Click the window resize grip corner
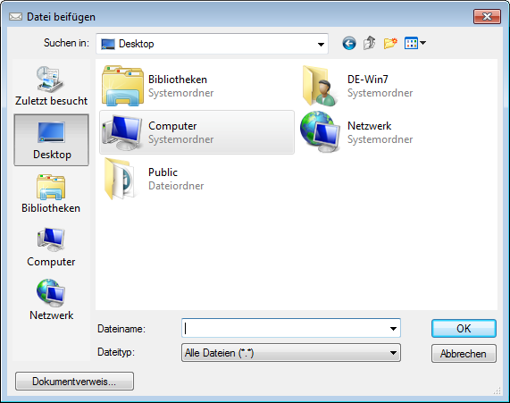 [x=497, y=390]
